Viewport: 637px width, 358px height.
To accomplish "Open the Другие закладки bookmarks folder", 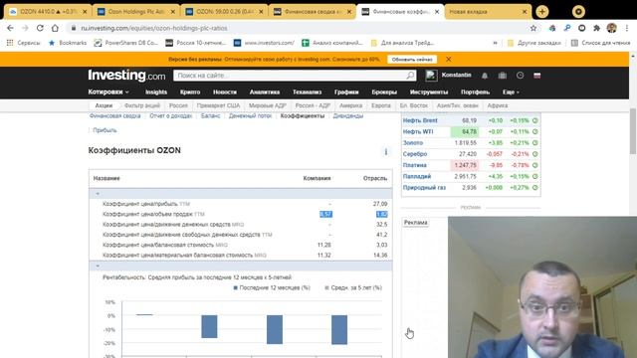I will [534, 43].
